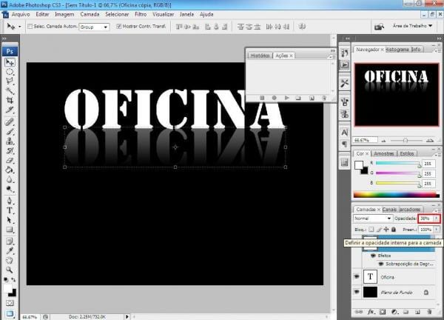Open the Filtro menu
This screenshot has width=444, height=320.
tap(141, 15)
